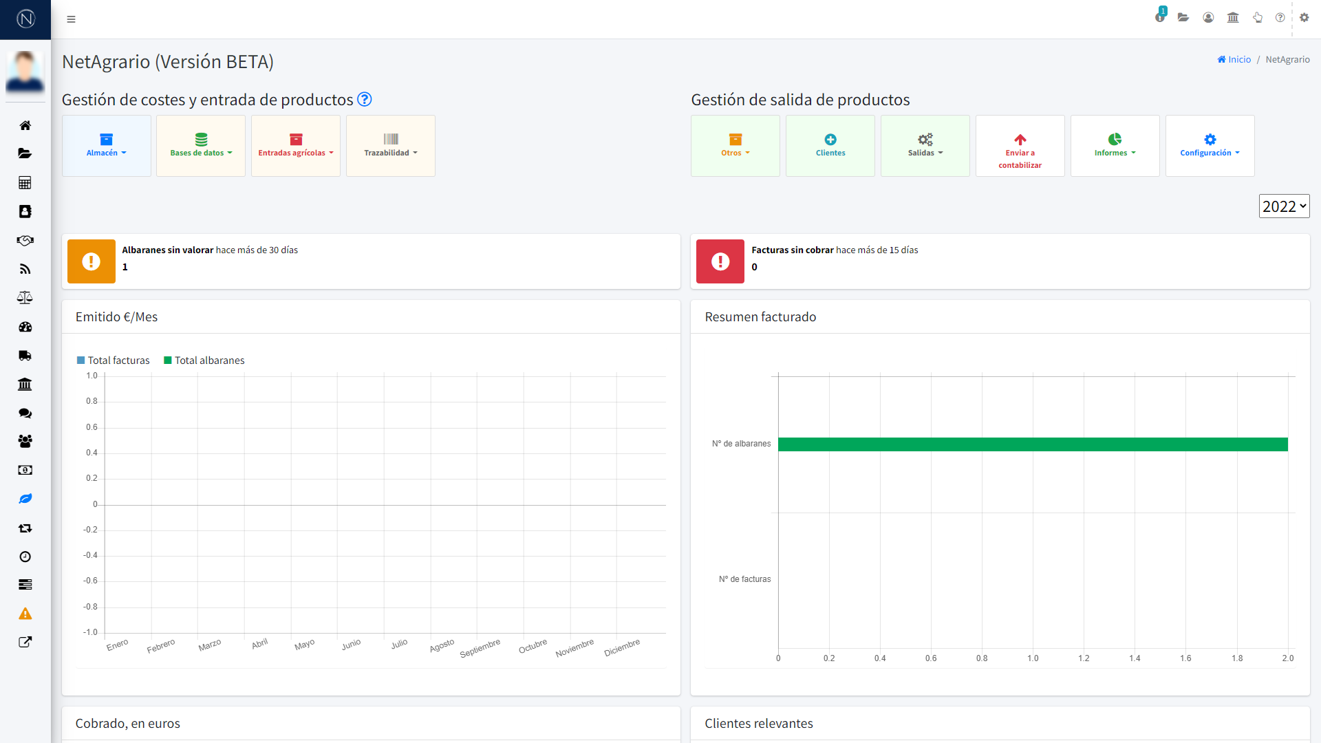1321x743 pixels.
Task: Toggle Total facturas legend series
Action: [x=113, y=360]
